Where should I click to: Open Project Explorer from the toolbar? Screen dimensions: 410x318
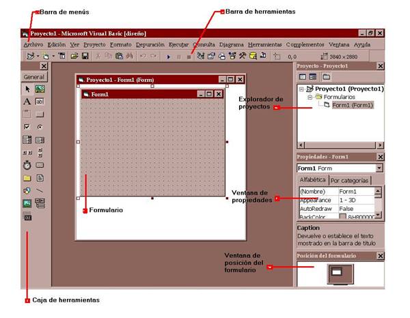click(200, 56)
